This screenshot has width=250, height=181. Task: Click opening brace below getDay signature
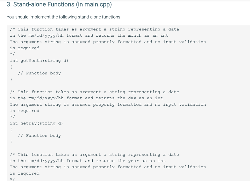pos(11,129)
